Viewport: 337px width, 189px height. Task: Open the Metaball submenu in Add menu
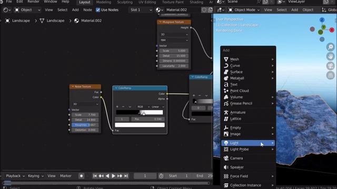248,78
